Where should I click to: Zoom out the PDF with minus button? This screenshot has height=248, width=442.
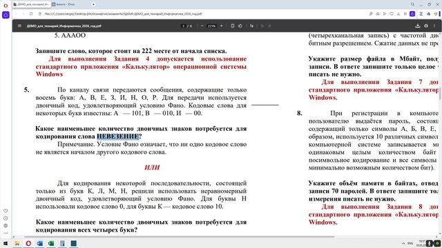point(202,26)
